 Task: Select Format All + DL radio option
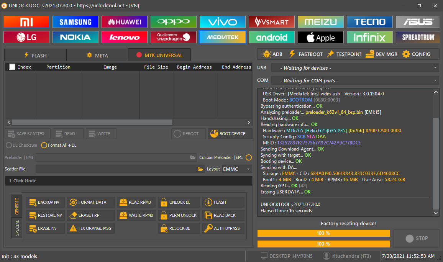tap(59, 145)
